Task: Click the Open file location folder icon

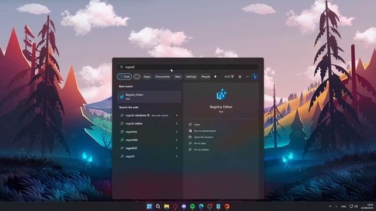Action: (x=190, y=137)
